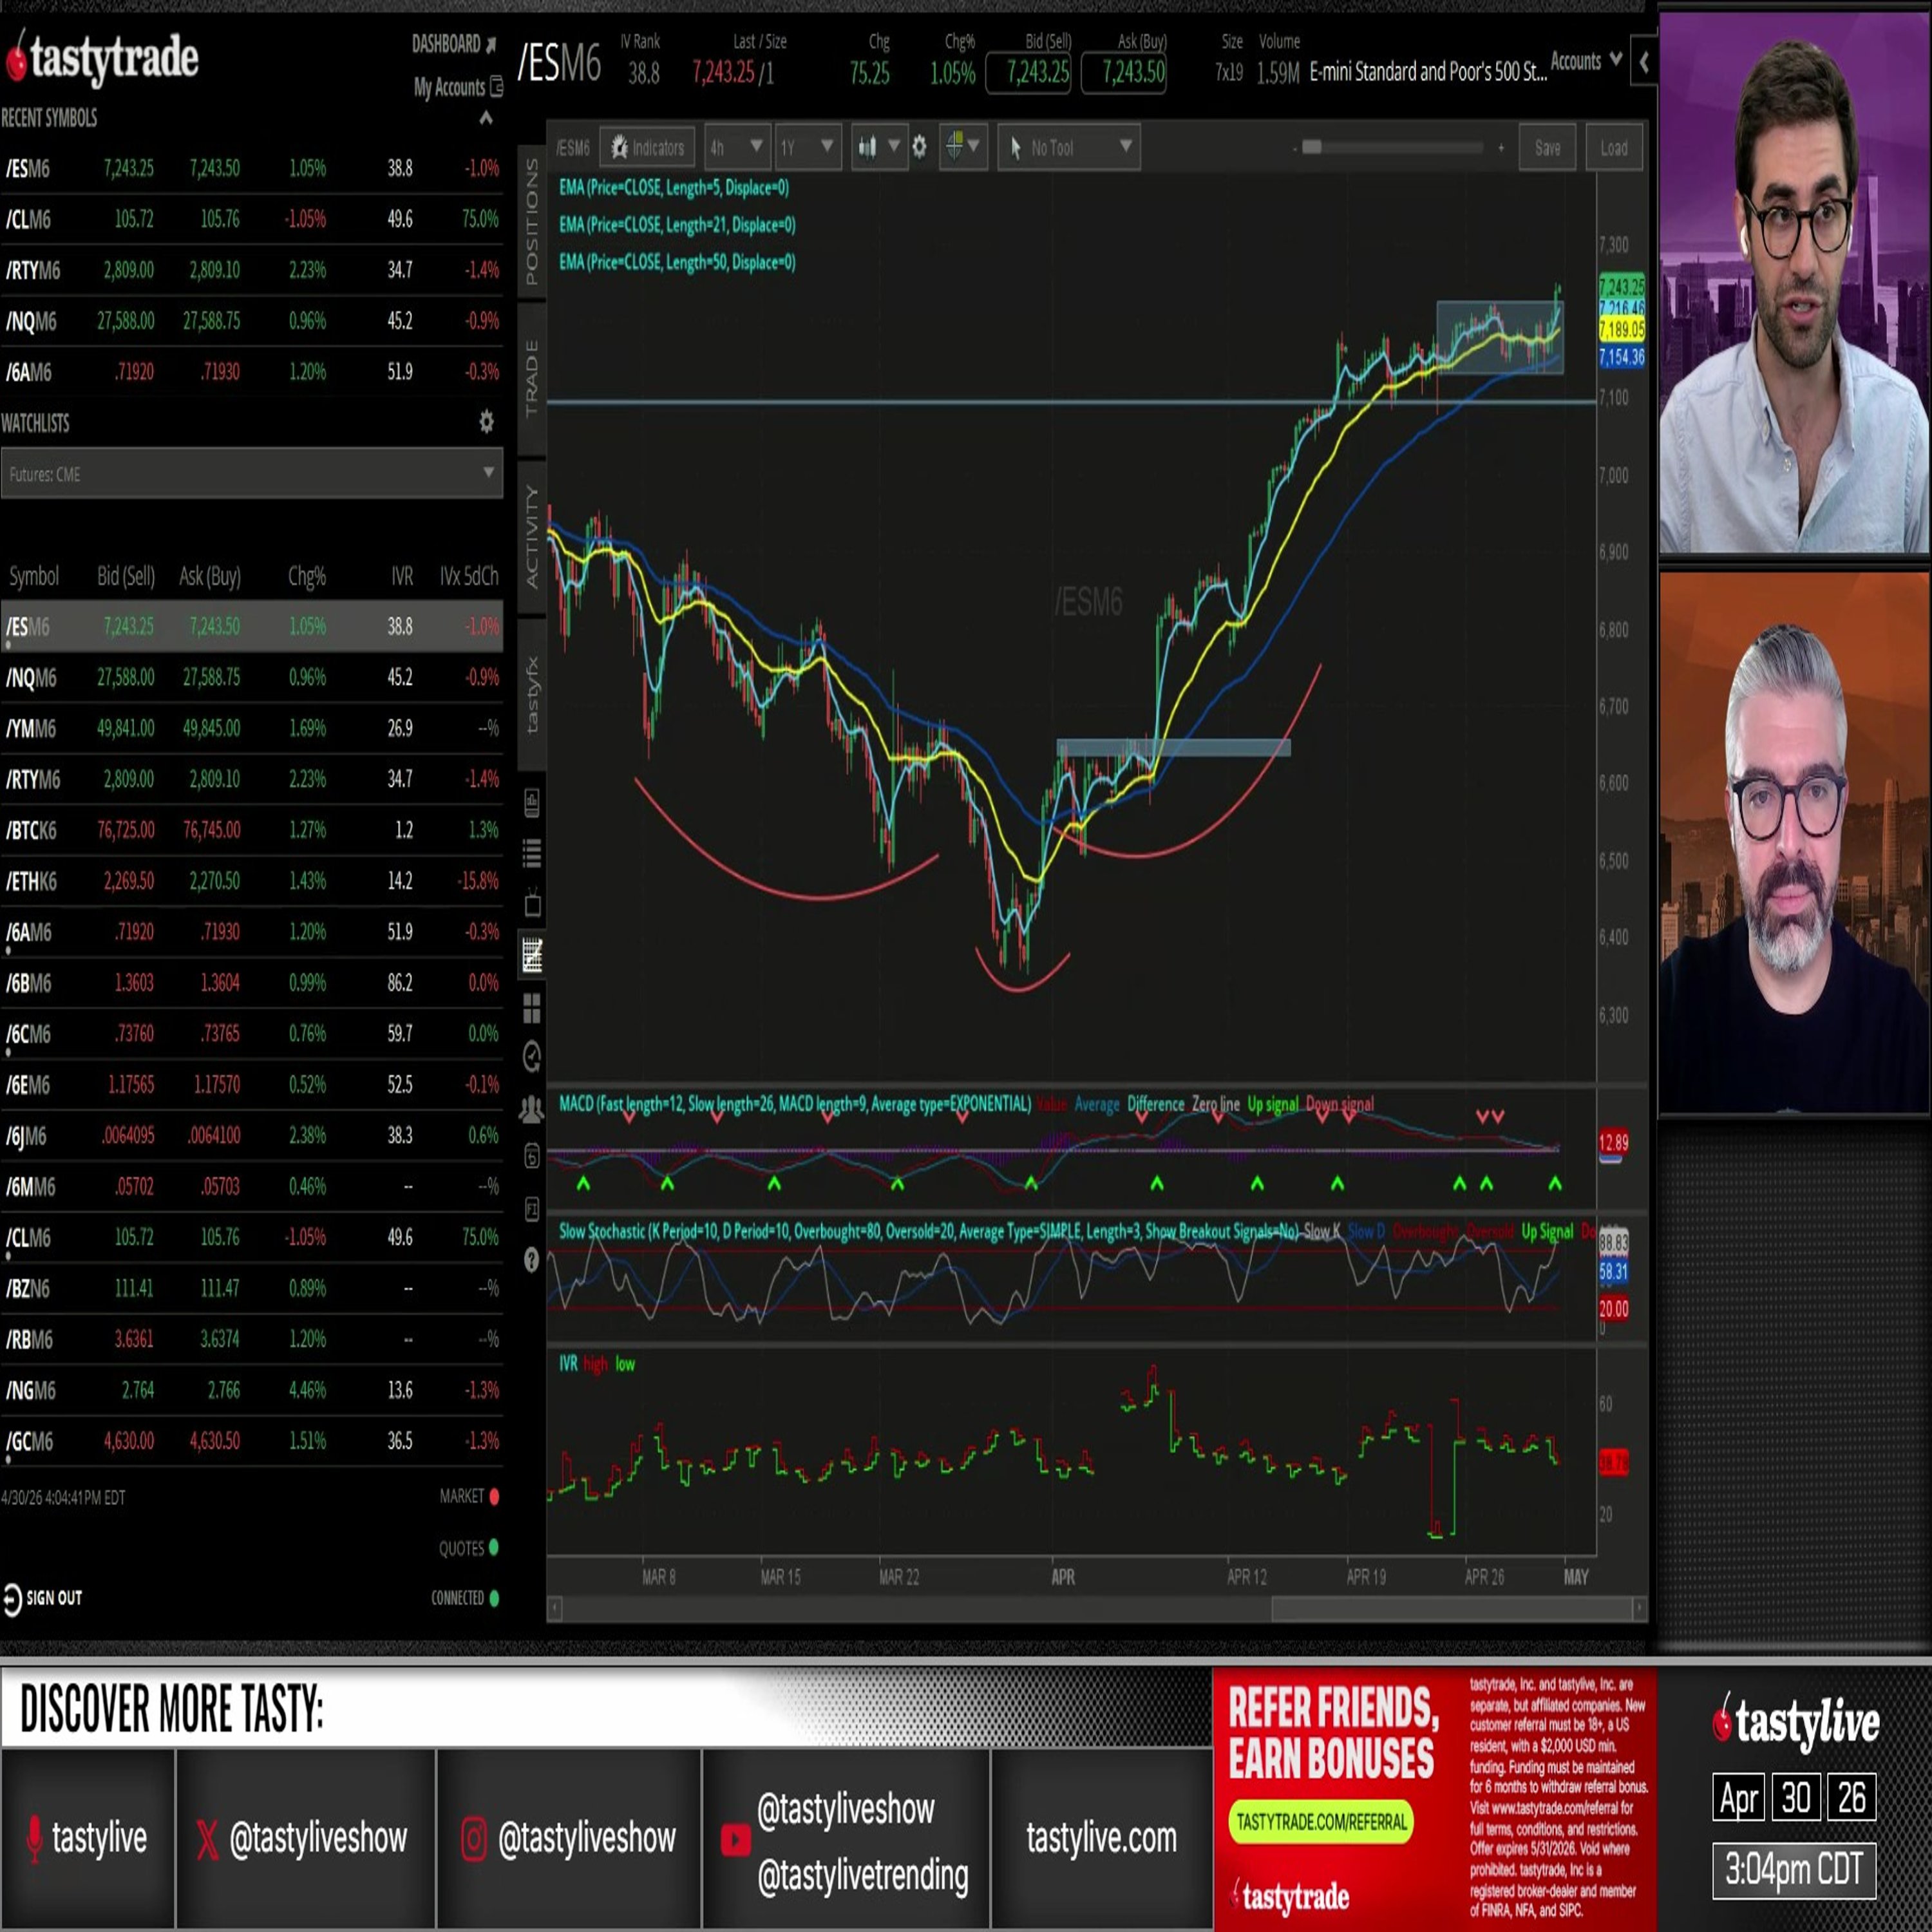Click the chart Save button
Image resolution: width=1932 pixels, height=1932 pixels.
1547,148
